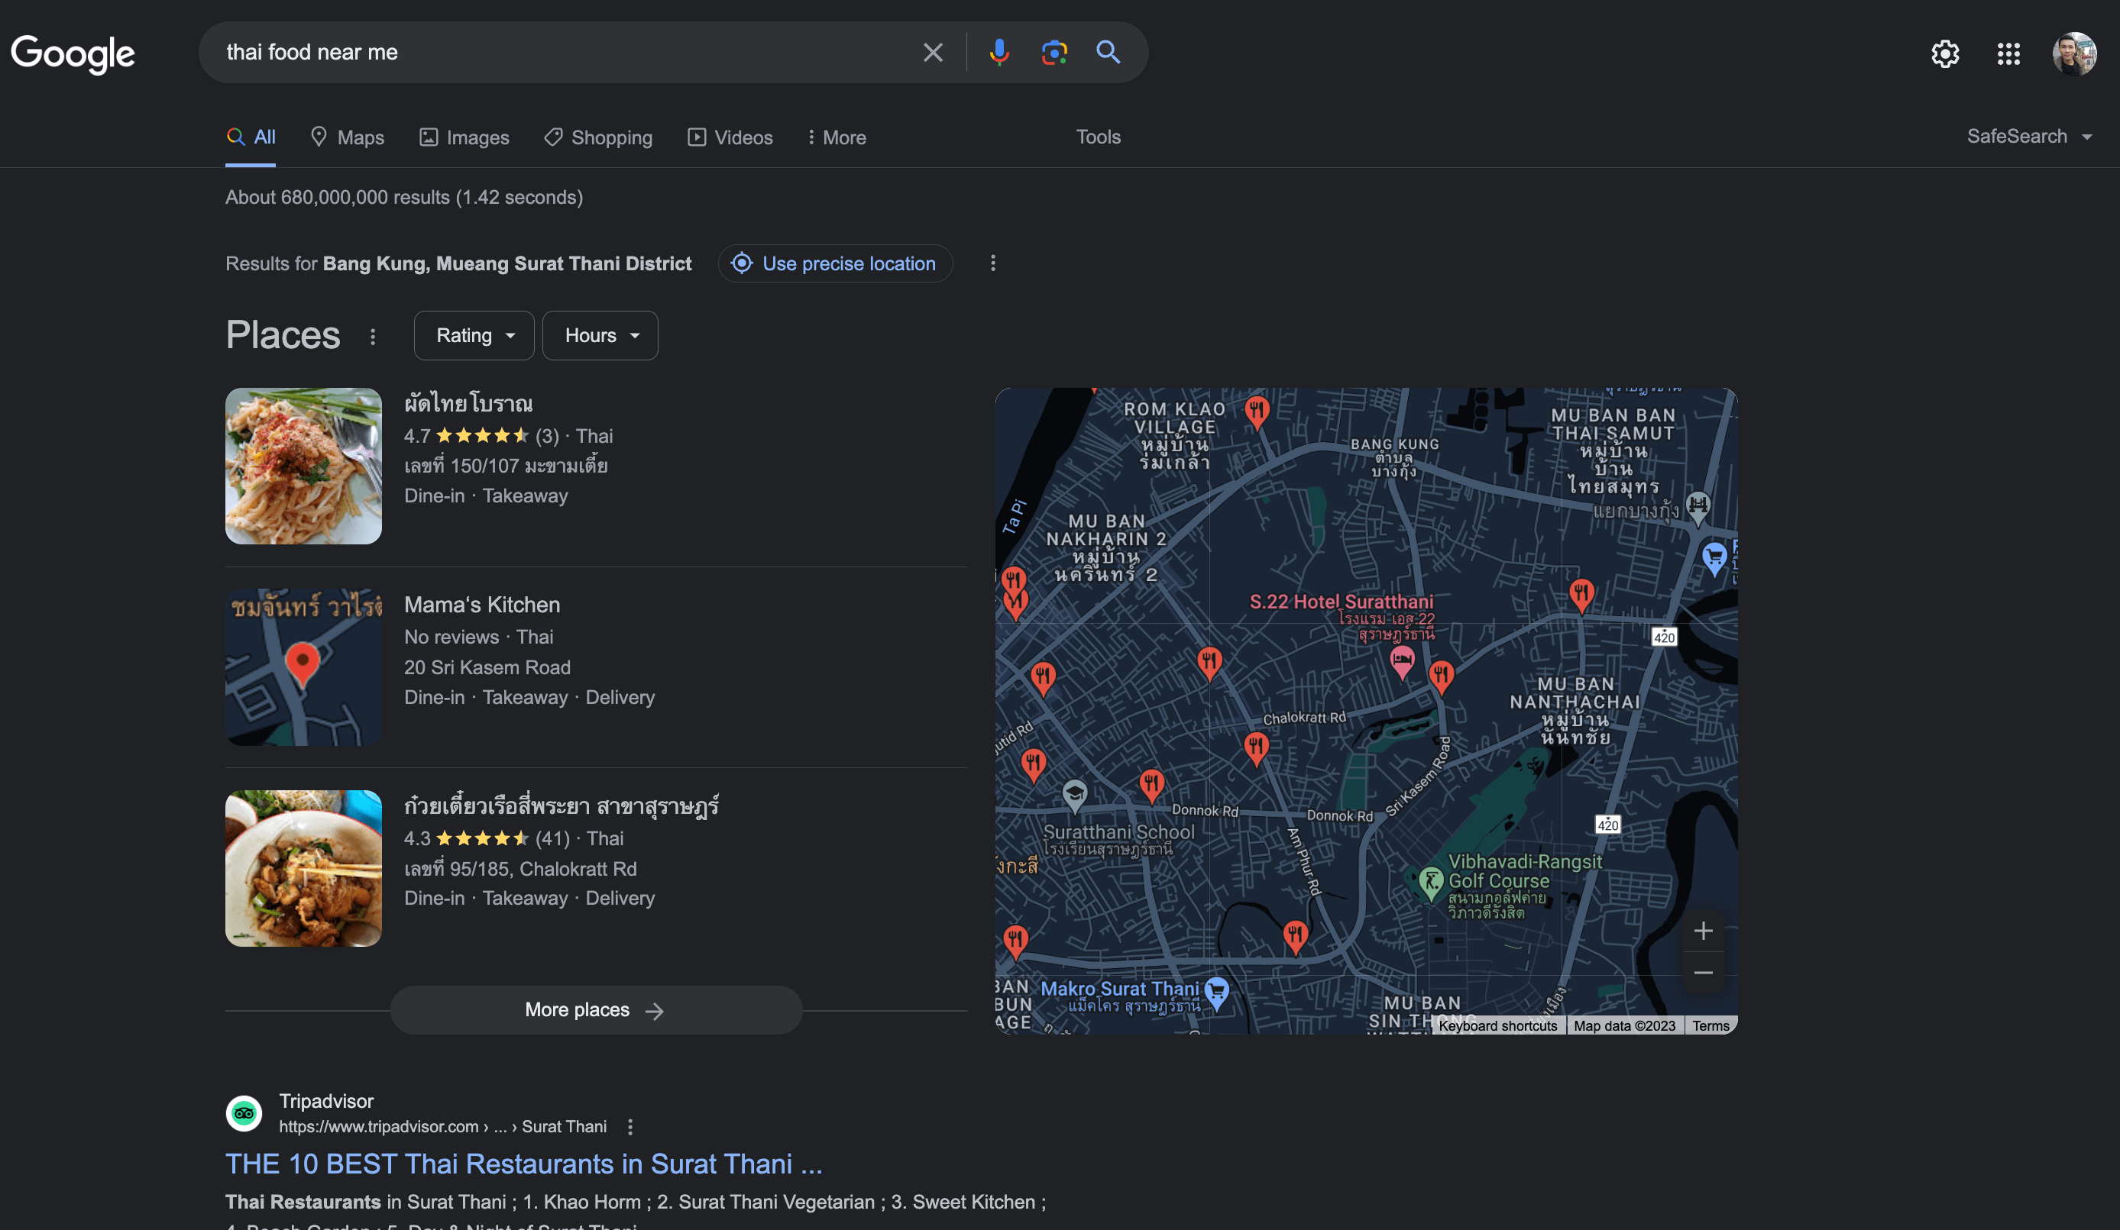Expand the SafeSearch dropdown

(x=2028, y=136)
